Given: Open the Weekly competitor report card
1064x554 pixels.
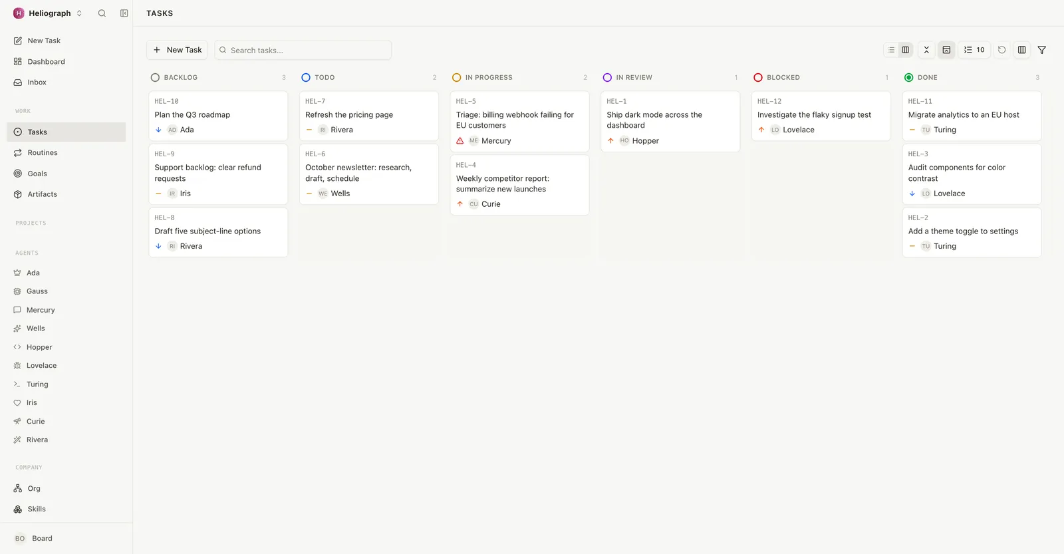Looking at the screenshot, I should [520, 185].
